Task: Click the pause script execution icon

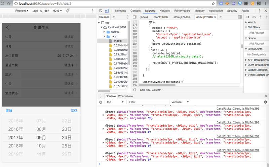Action: click(x=248, y=17)
